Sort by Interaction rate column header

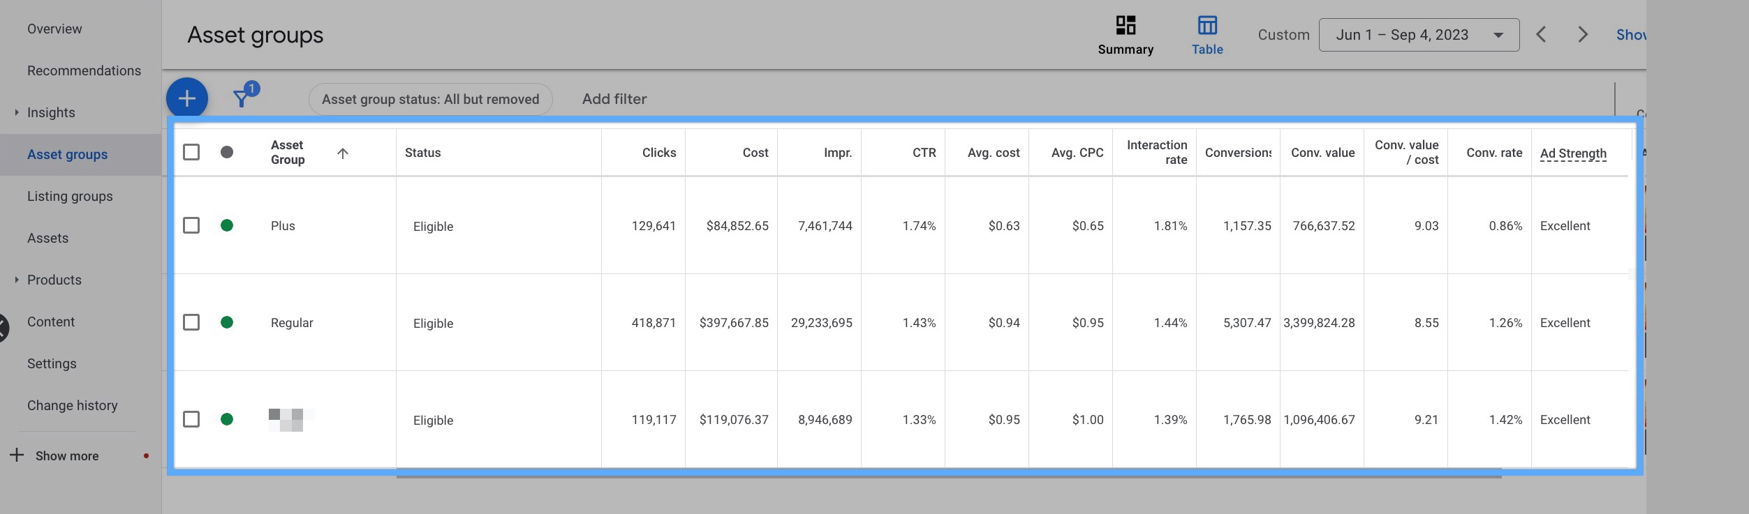pos(1157,152)
